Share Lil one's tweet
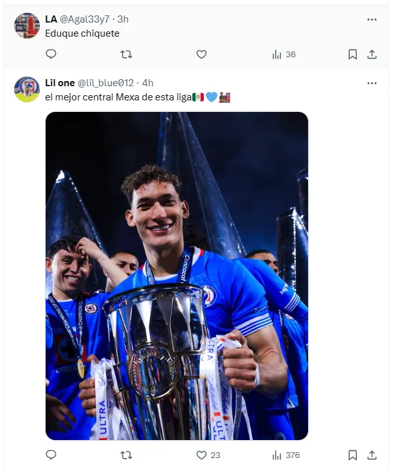Screen dimensions: 393x469 (x=372, y=455)
